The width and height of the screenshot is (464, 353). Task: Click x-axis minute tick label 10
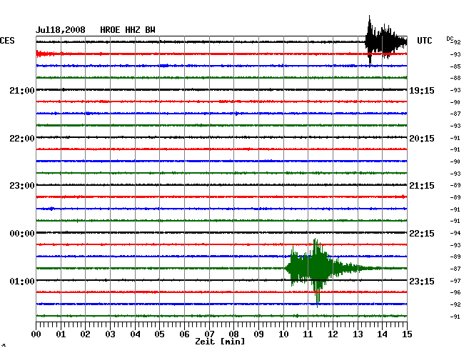(x=283, y=334)
